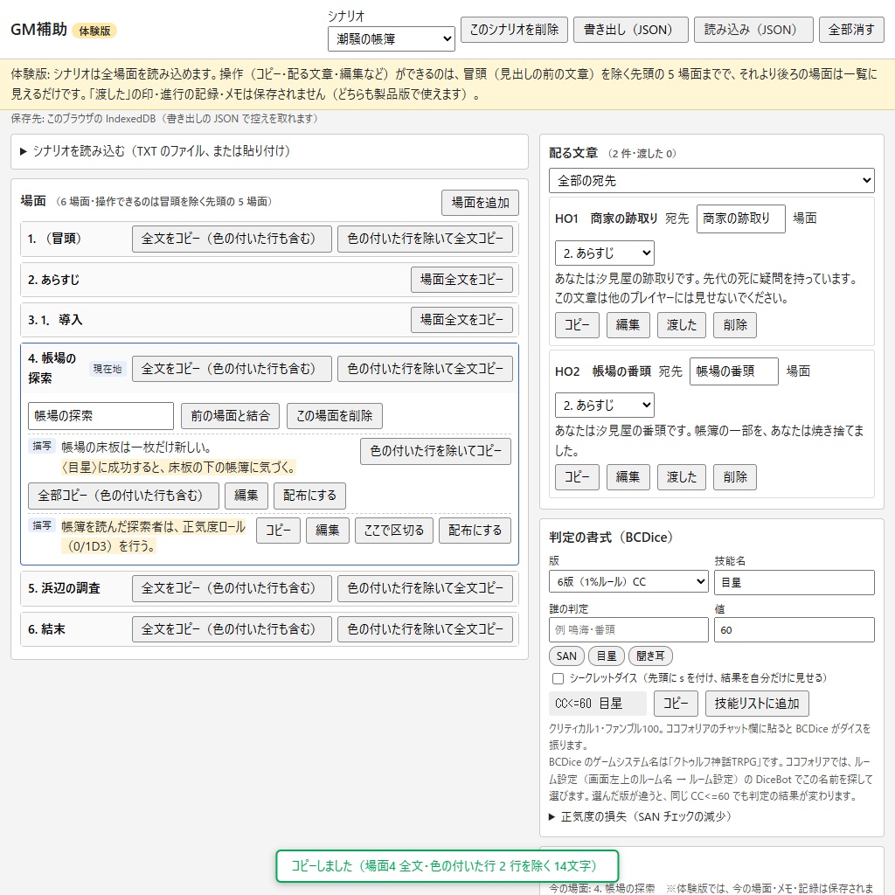Screen dimensions: 895x895
Task: Click the コピーしました notification toast
Action: [447, 866]
